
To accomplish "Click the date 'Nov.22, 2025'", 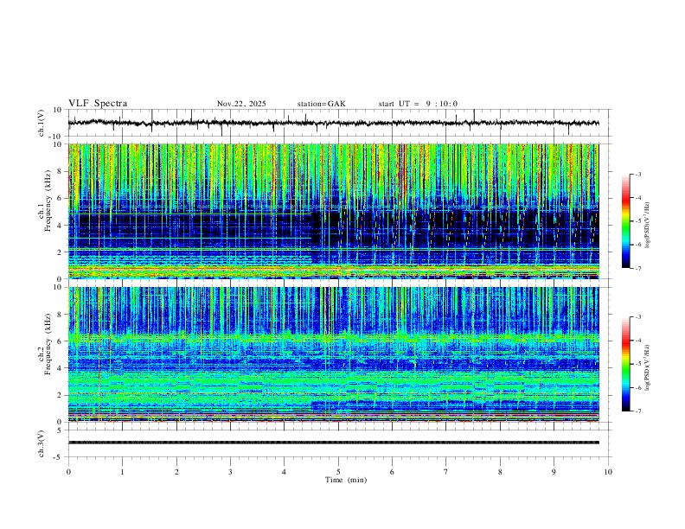I will pos(241,104).
